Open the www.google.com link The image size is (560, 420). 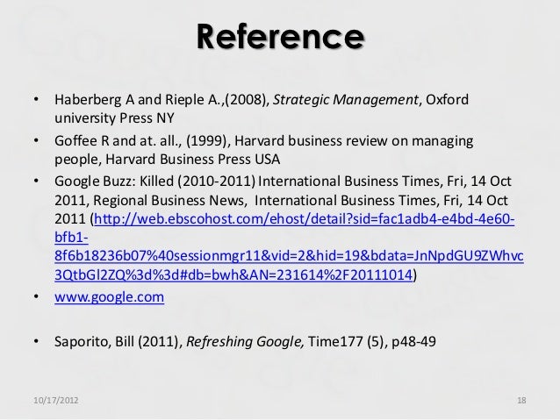pos(110,297)
